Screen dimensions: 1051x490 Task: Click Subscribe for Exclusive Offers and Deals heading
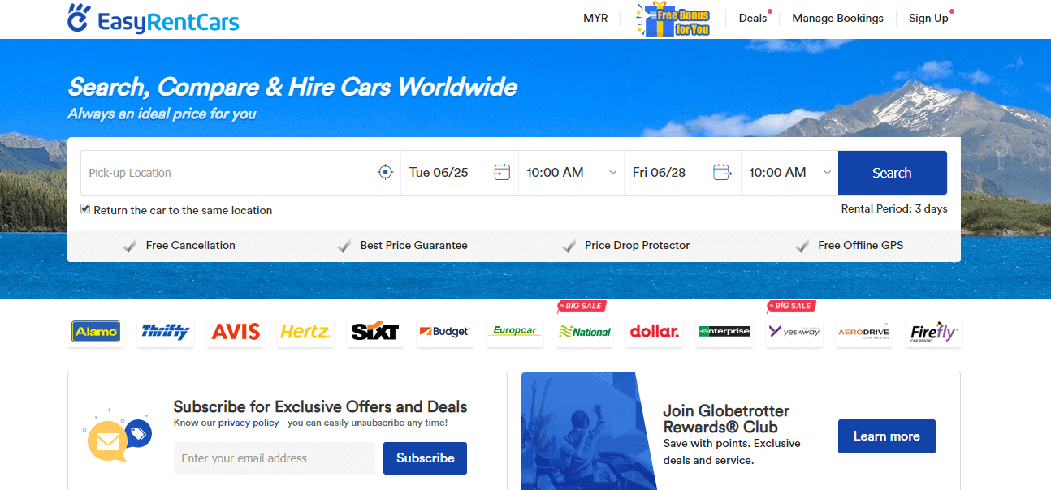[x=320, y=406]
